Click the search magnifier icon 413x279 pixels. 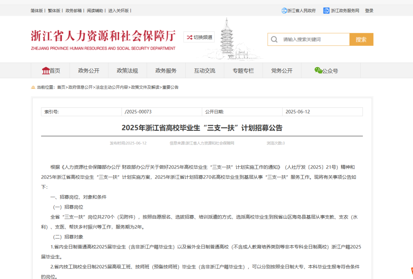pos(274,39)
